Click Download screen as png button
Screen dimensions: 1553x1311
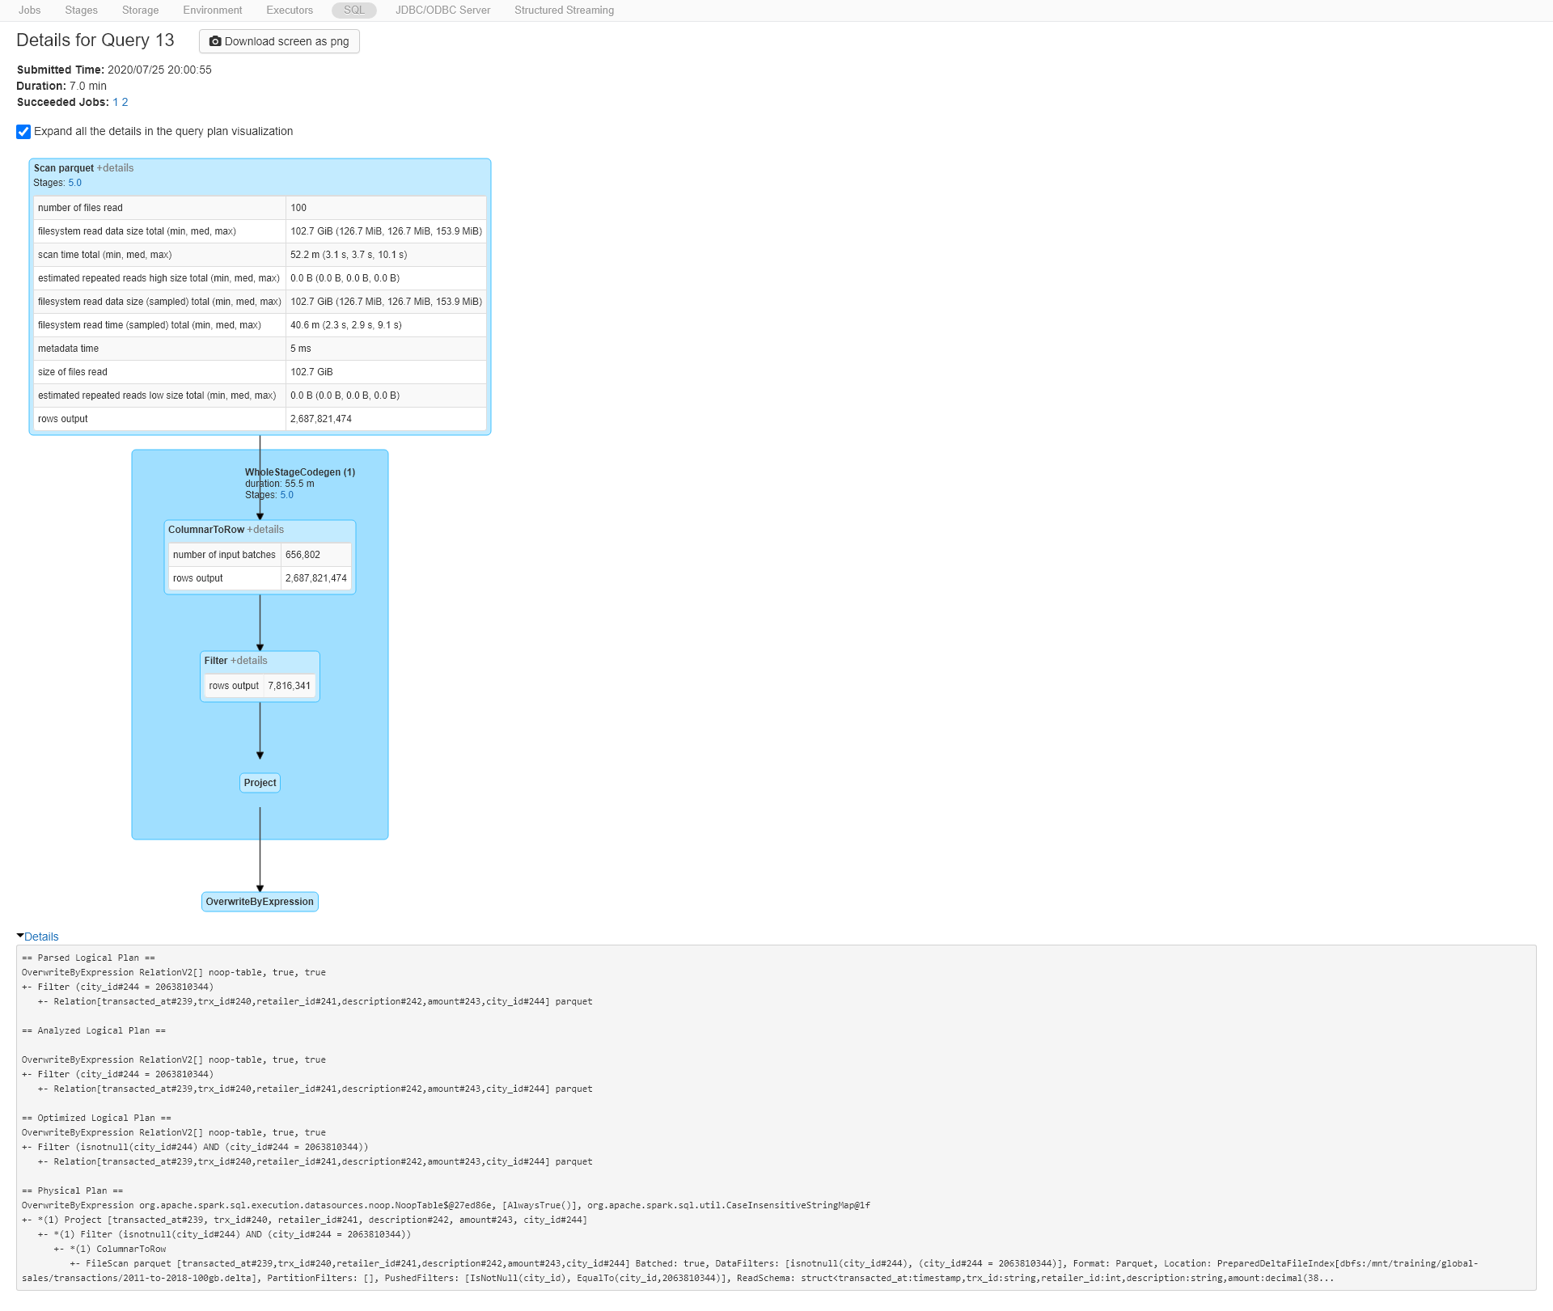(279, 41)
